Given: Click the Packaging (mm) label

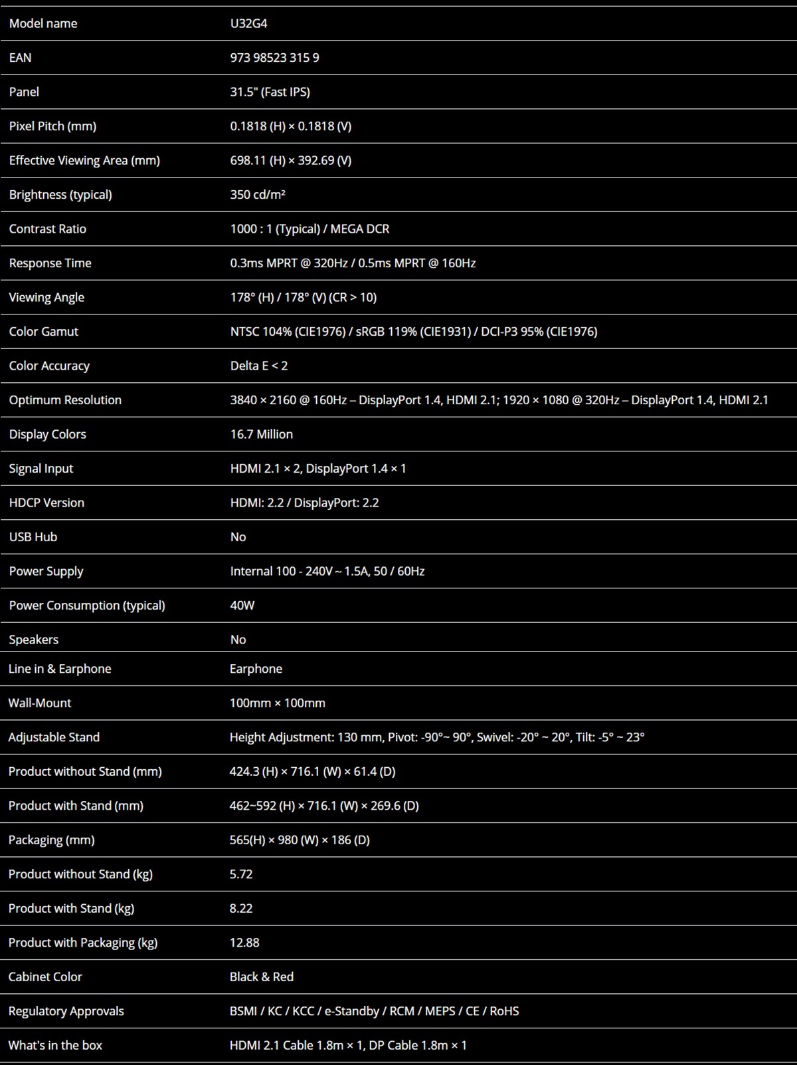Looking at the screenshot, I should [51, 840].
